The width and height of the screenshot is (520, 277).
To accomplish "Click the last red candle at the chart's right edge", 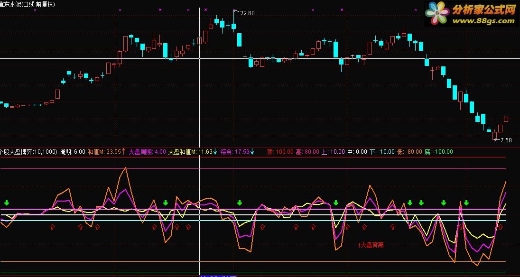I will click(x=506, y=119).
